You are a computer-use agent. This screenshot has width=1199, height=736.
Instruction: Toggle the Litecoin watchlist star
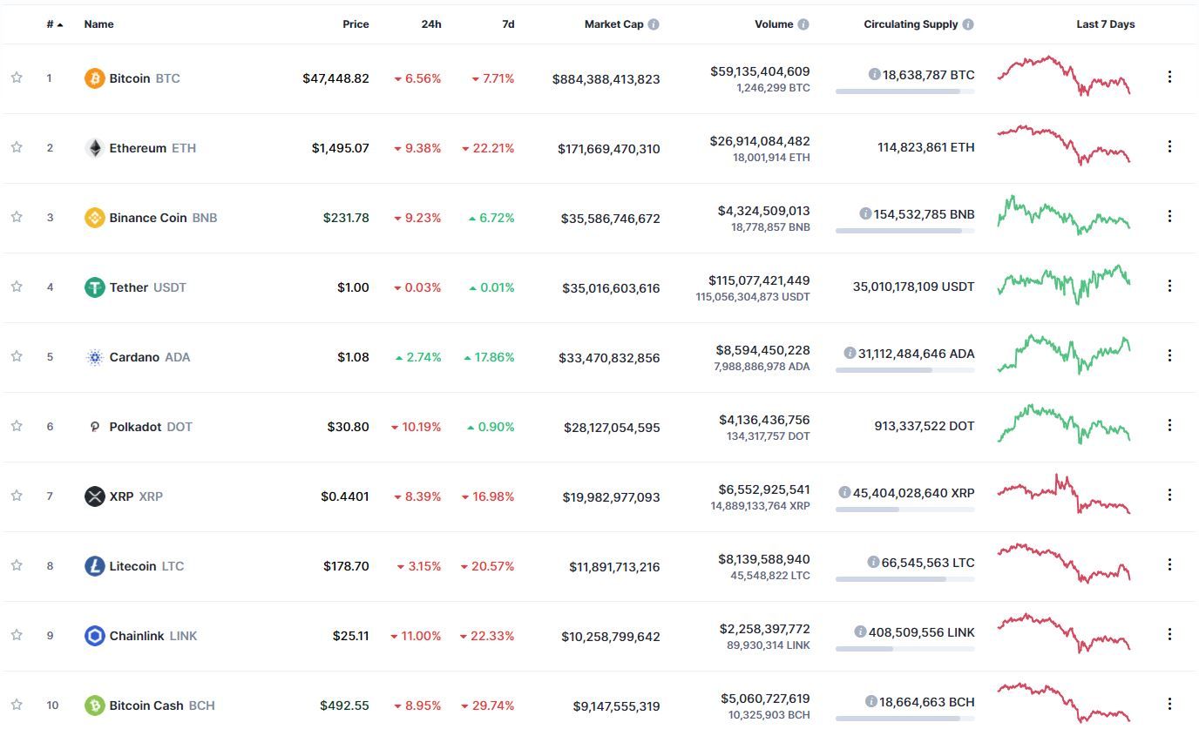click(x=17, y=565)
